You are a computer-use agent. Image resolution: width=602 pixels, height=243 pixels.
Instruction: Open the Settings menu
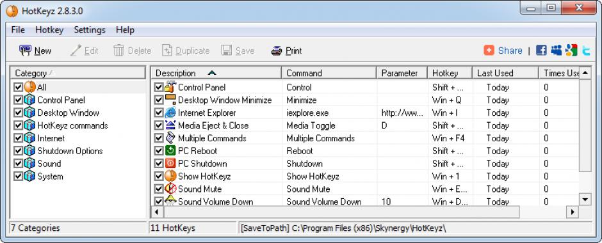coord(90,30)
